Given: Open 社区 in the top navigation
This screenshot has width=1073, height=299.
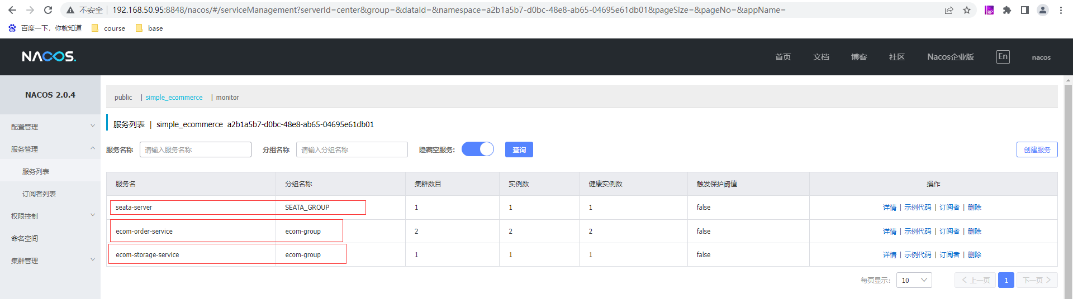Looking at the screenshot, I should (x=897, y=57).
